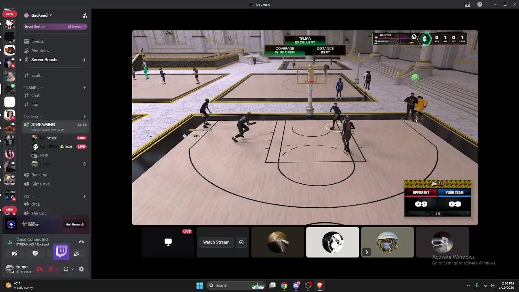Unmute the microphone in user panel
The height and width of the screenshot is (292, 519).
coord(50,269)
